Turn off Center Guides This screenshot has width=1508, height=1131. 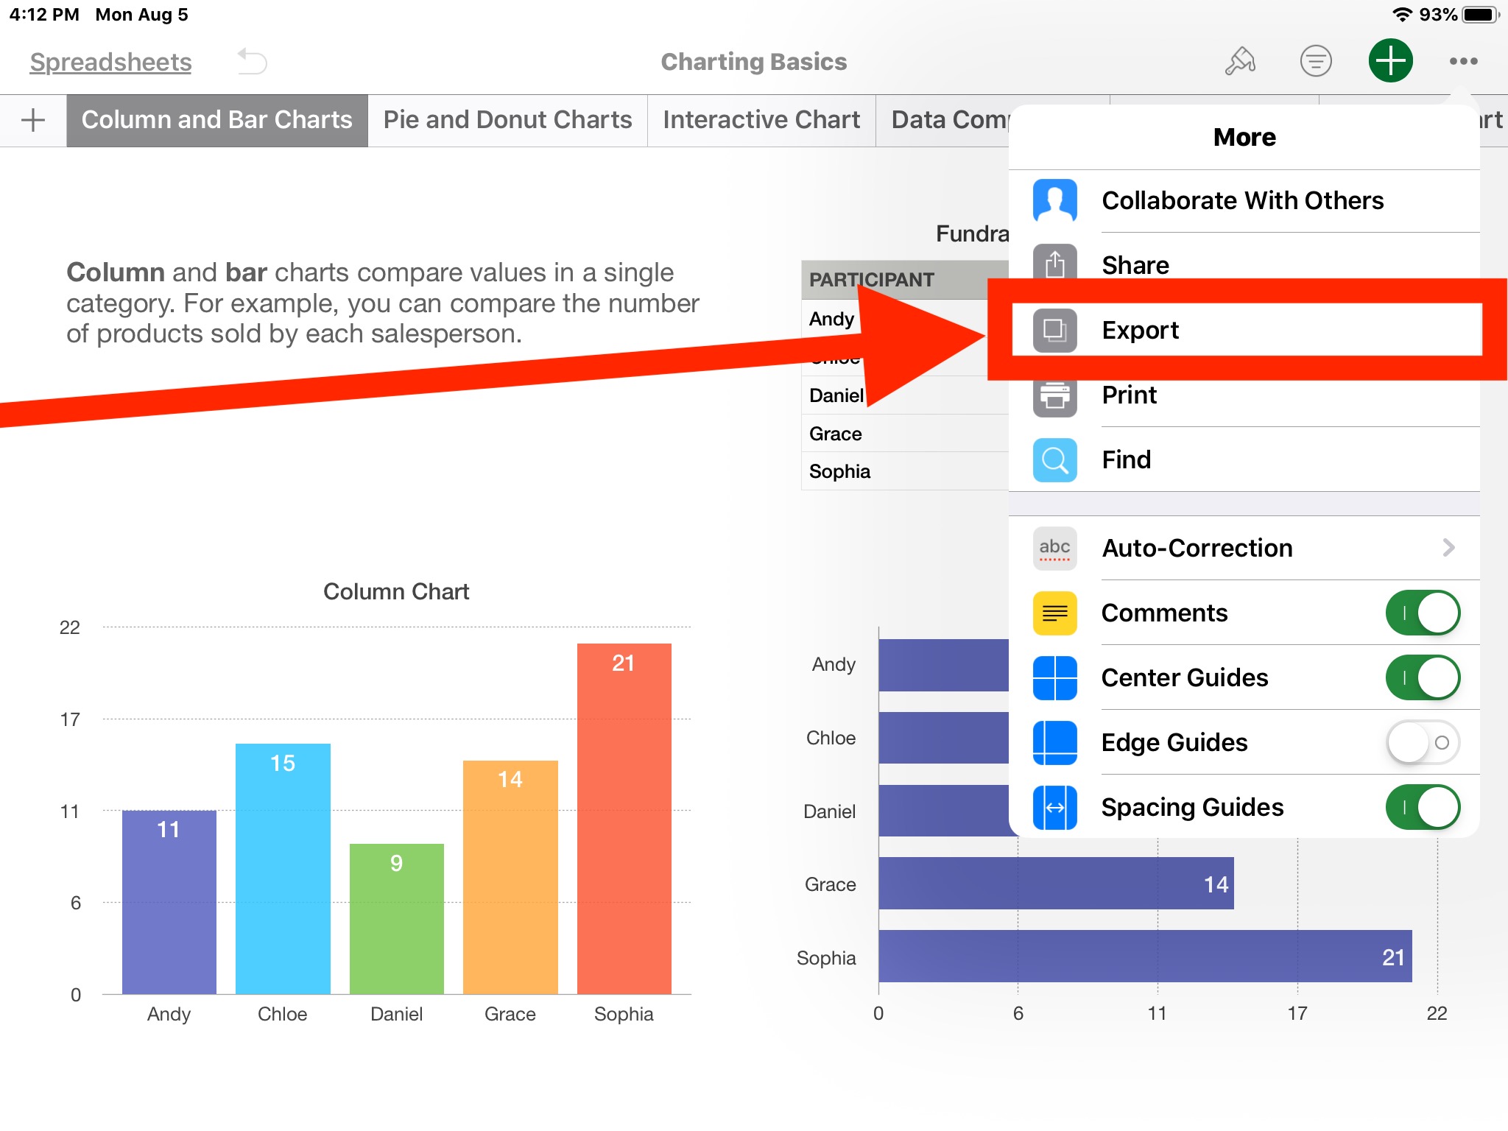[x=1423, y=677]
